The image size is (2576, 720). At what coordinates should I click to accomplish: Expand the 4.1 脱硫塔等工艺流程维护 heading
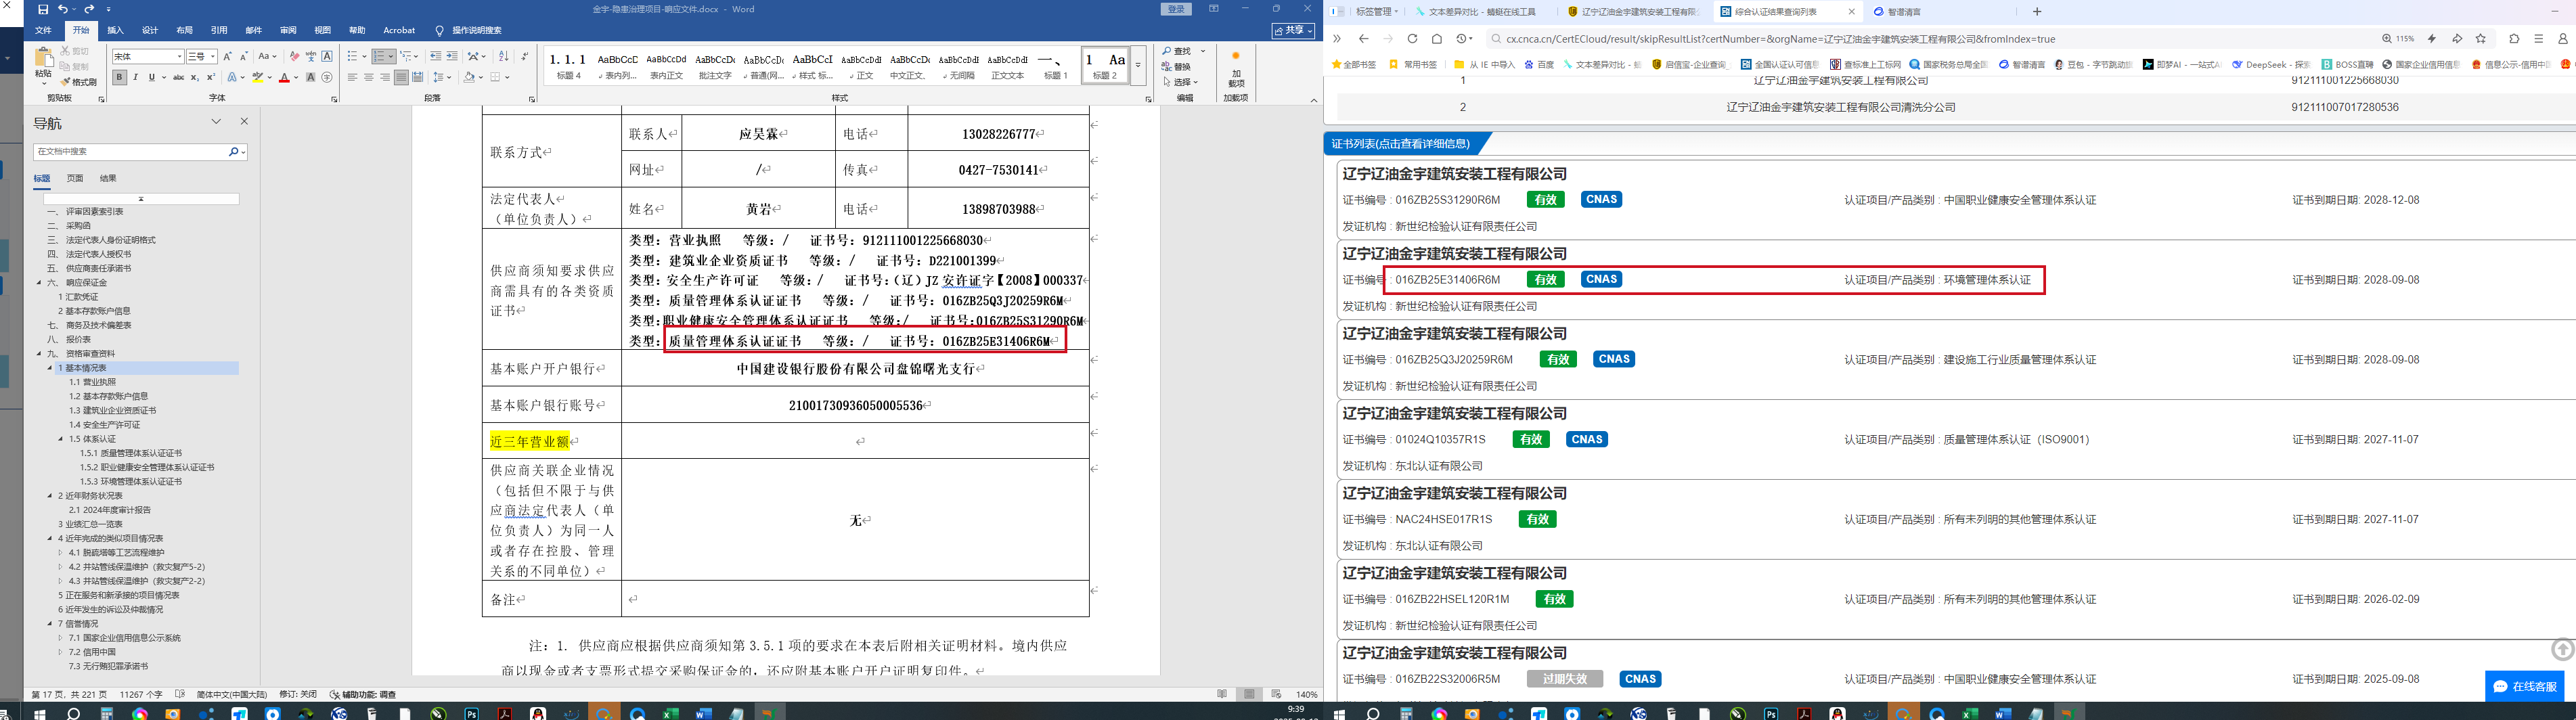pos(60,553)
